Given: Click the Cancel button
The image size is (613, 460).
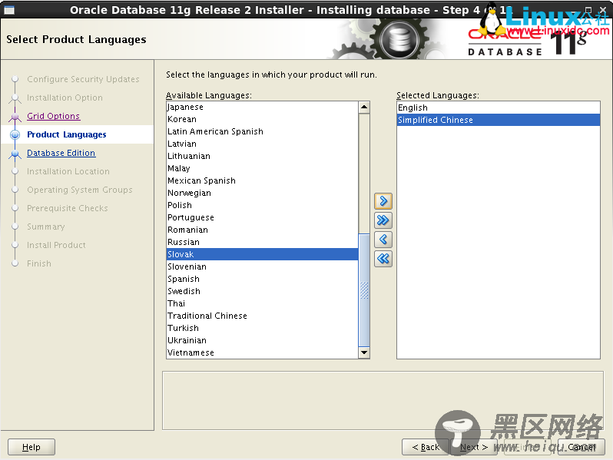Looking at the screenshot, I should 582,447.
